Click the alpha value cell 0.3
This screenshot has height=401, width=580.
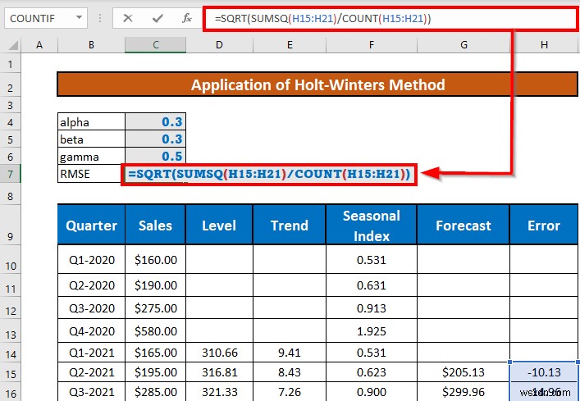[x=155, y=121]
